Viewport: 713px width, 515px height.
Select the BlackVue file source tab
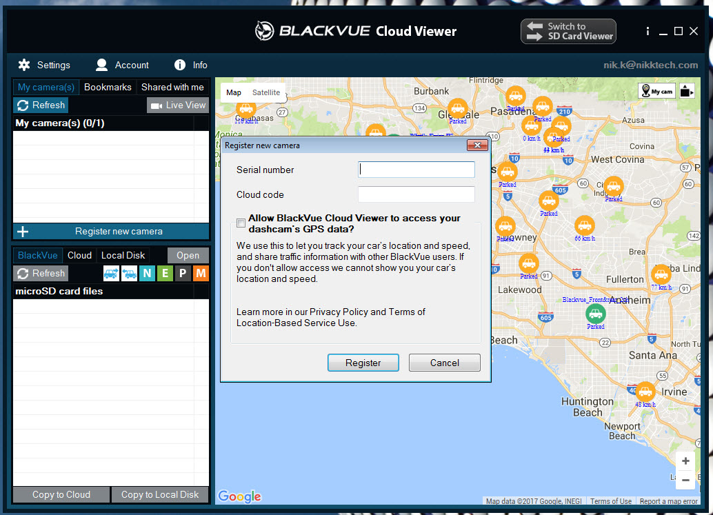click(37, 256)
